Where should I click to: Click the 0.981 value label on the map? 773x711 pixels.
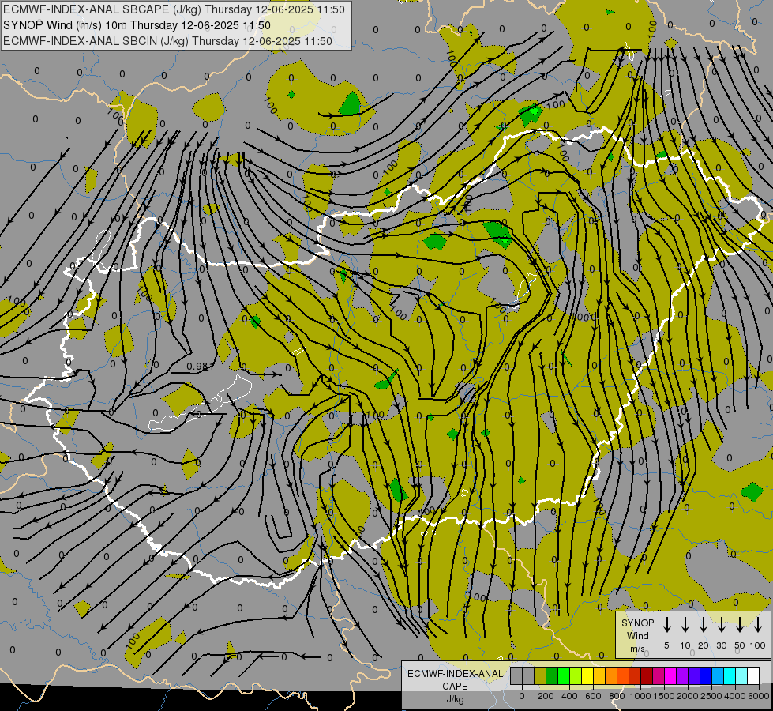click(x=201, y=366)
